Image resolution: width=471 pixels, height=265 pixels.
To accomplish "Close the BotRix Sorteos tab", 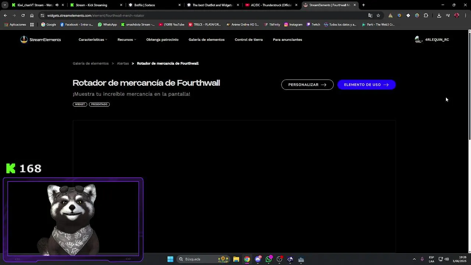I will [180, 5].
